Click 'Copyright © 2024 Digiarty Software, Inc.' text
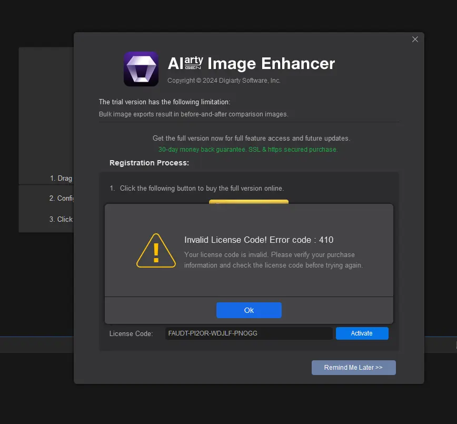 click(224, 81)
